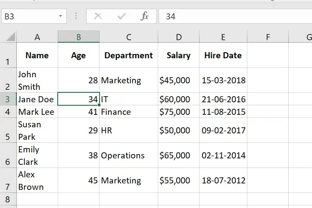
Task: Select the 09-02-2017 hire date cell
Action: click(x=223, y=130)
